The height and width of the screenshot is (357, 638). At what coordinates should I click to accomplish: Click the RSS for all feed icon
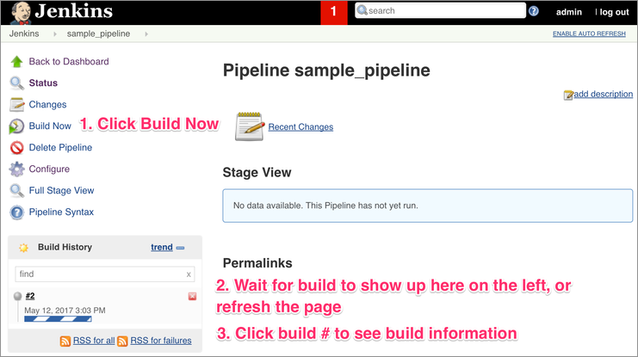(65, 342)
